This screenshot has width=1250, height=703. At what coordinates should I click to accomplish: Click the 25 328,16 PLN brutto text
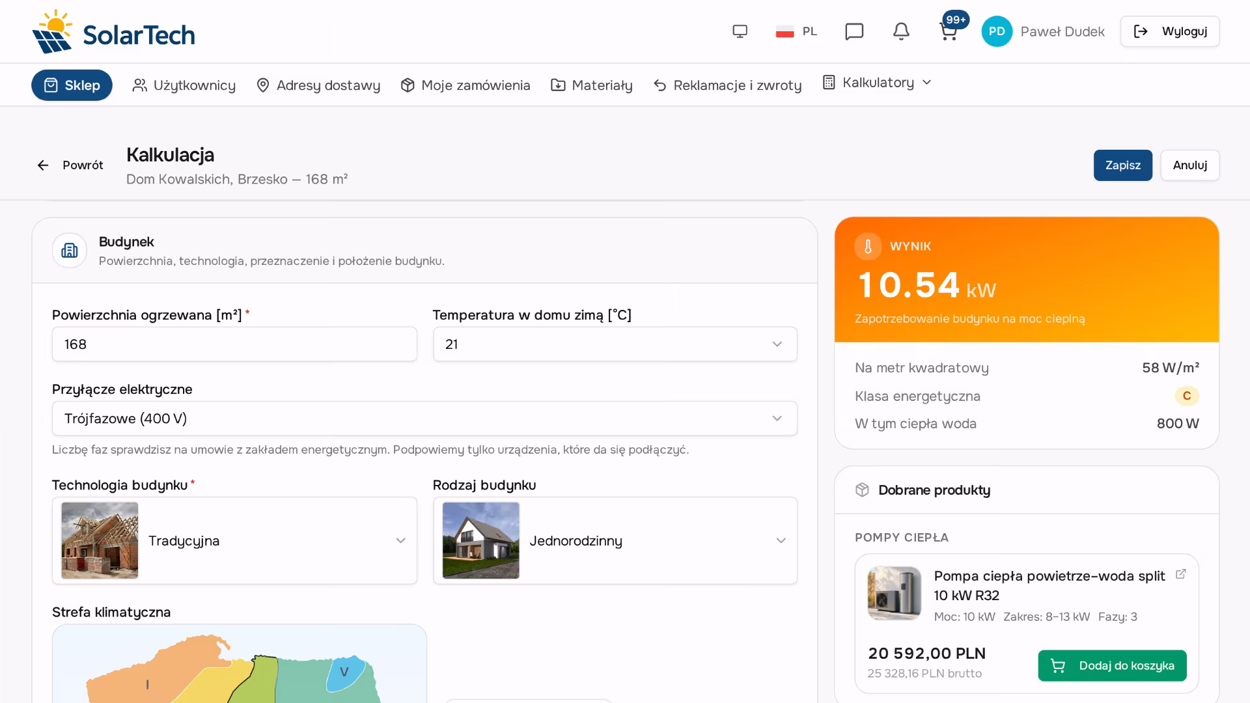pos(924,674)
